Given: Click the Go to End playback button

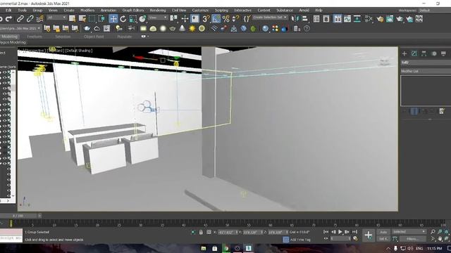Looking at the screenshot, I should (x=354, y=232).
